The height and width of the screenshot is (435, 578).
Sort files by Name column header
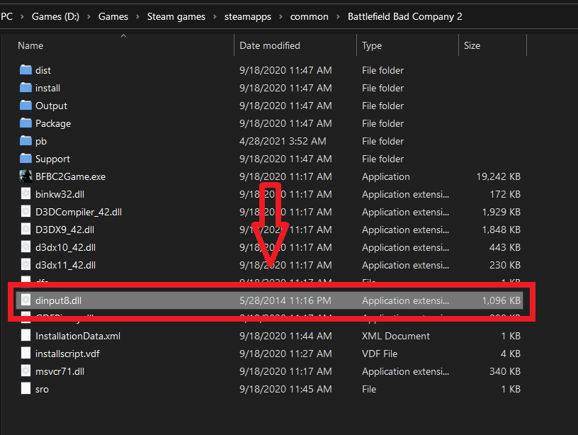30,45
